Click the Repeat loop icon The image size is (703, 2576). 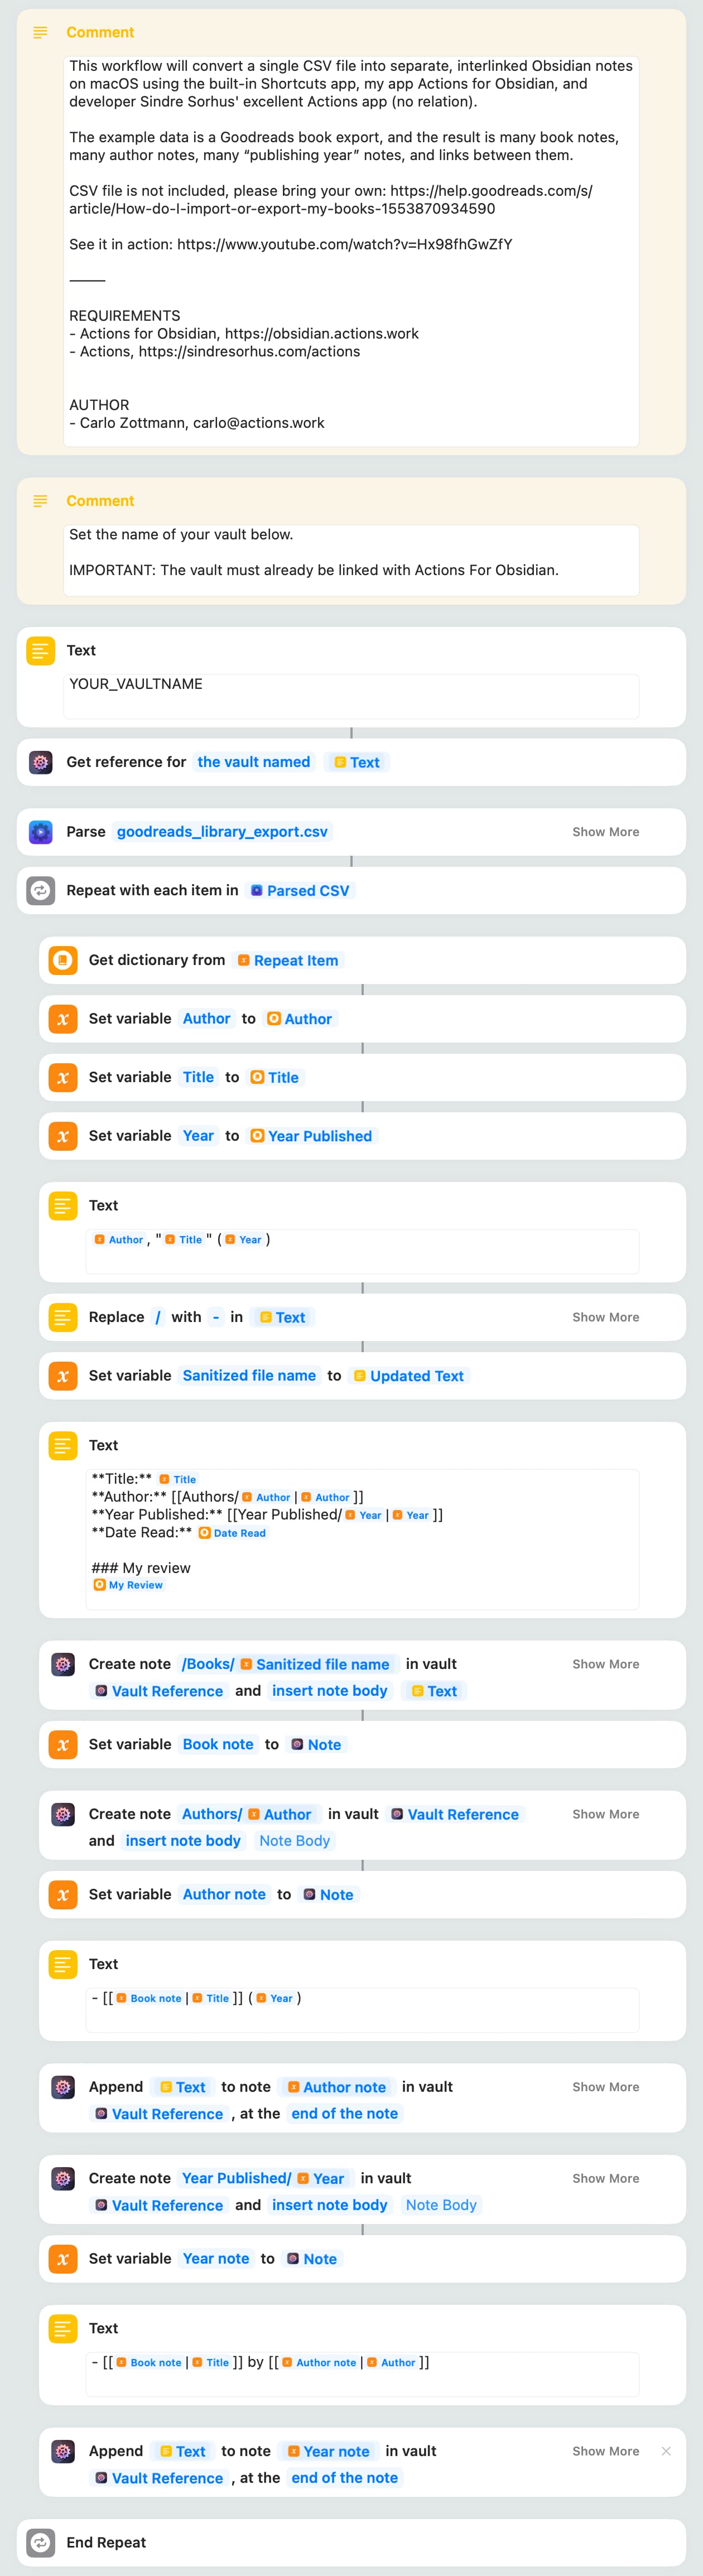pos(40,890)
